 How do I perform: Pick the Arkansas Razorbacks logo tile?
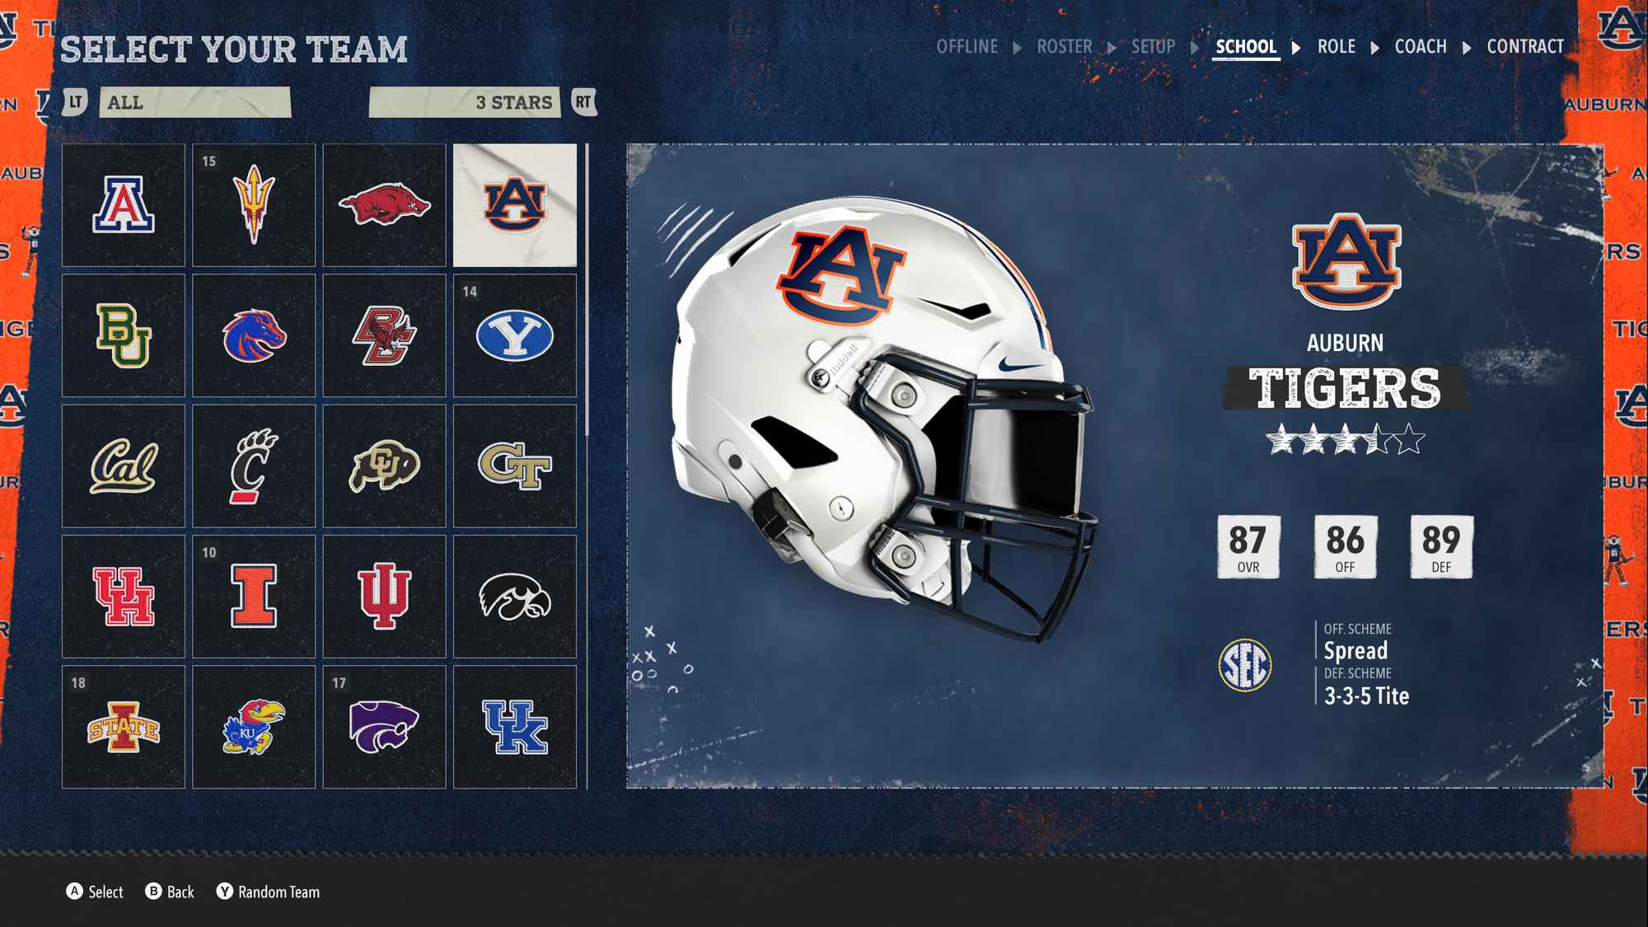click(384, 205)
